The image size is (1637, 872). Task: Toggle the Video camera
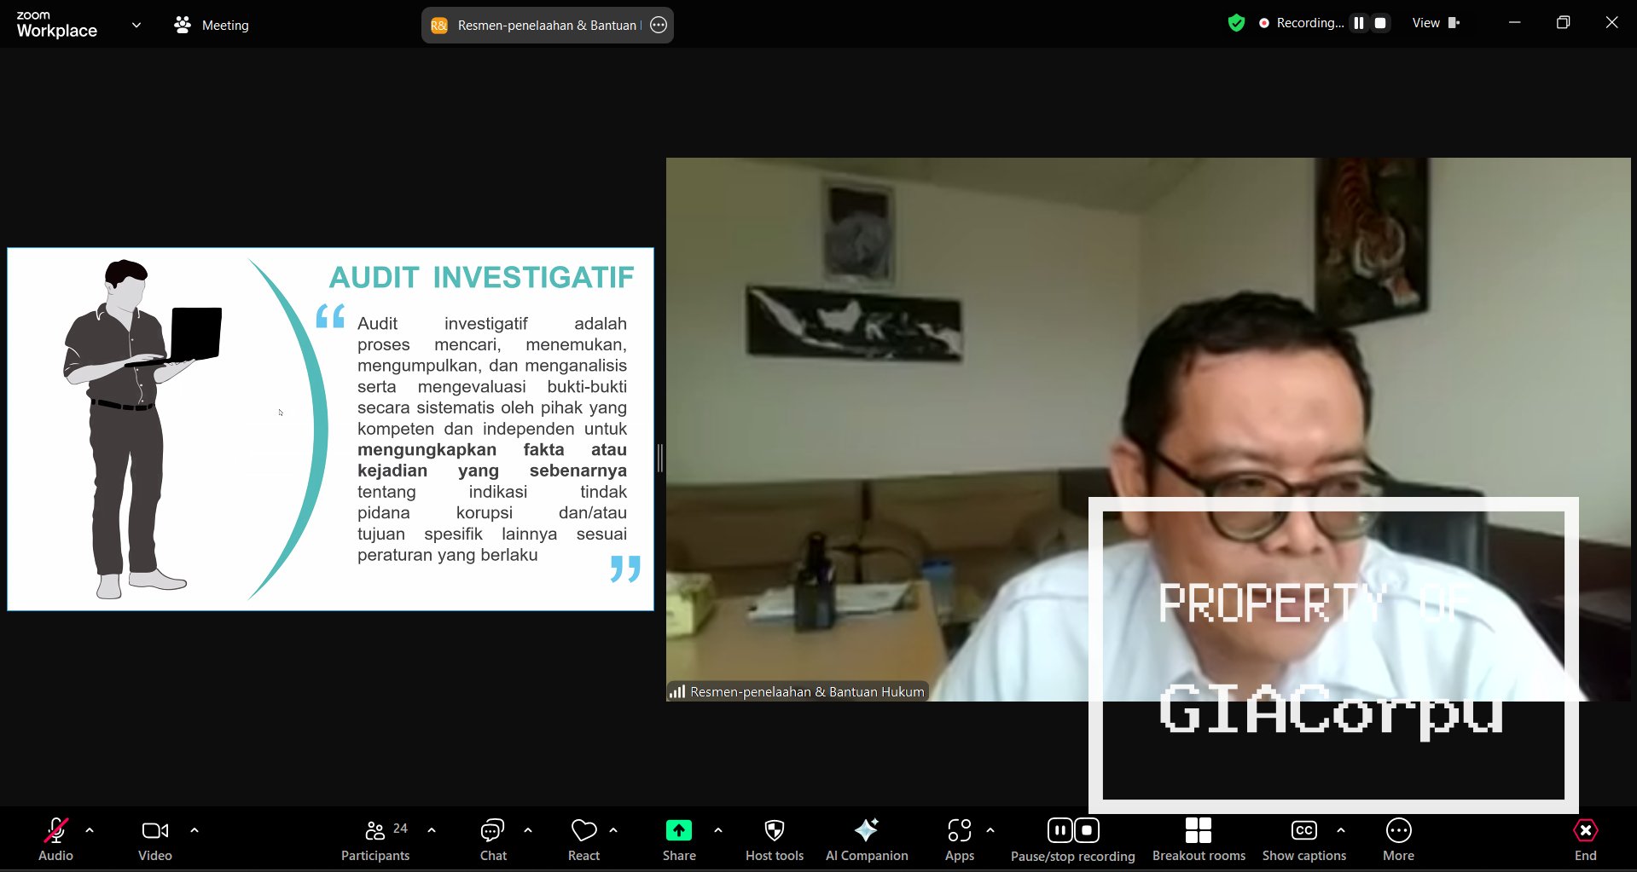point(154,840)
